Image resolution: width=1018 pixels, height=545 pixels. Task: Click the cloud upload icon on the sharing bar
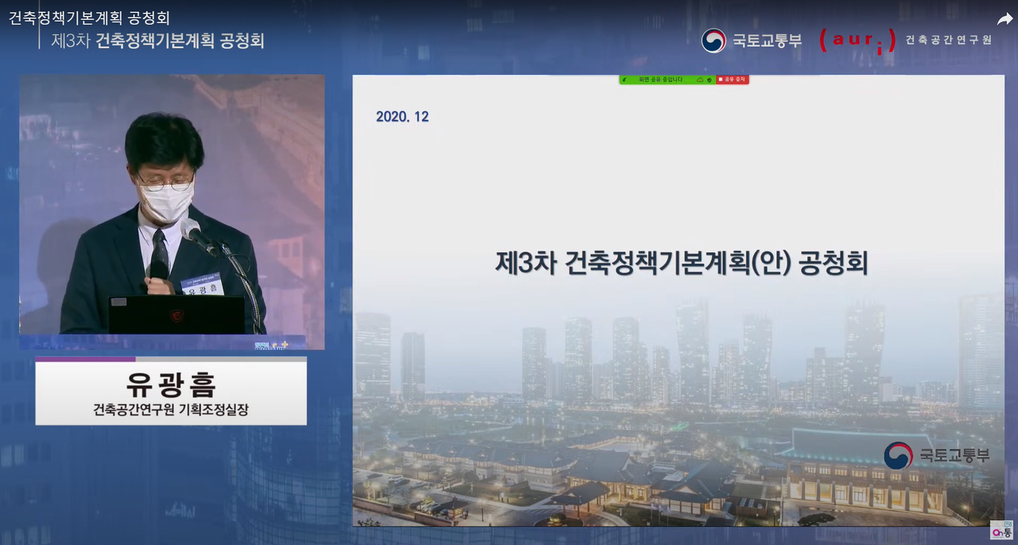pos(700,80)
